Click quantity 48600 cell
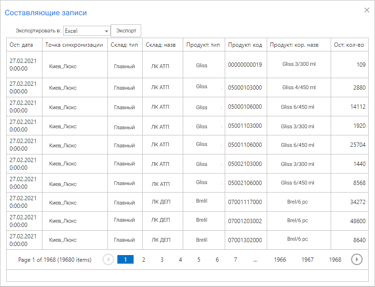This screenshot has width=375, height=287. click(x=349, y=221)
